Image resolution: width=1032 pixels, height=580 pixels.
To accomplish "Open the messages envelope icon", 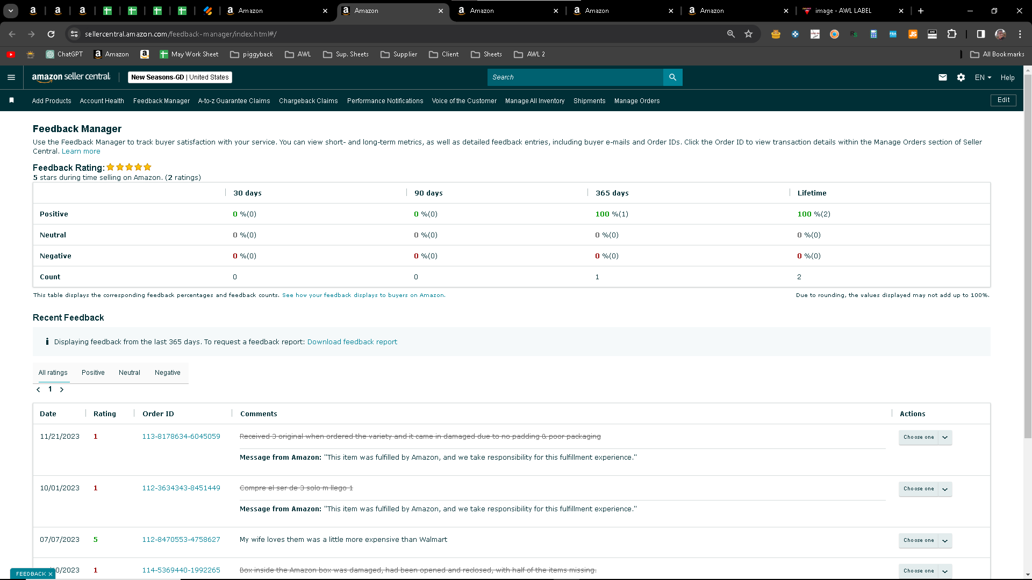I will coord(943,77).
